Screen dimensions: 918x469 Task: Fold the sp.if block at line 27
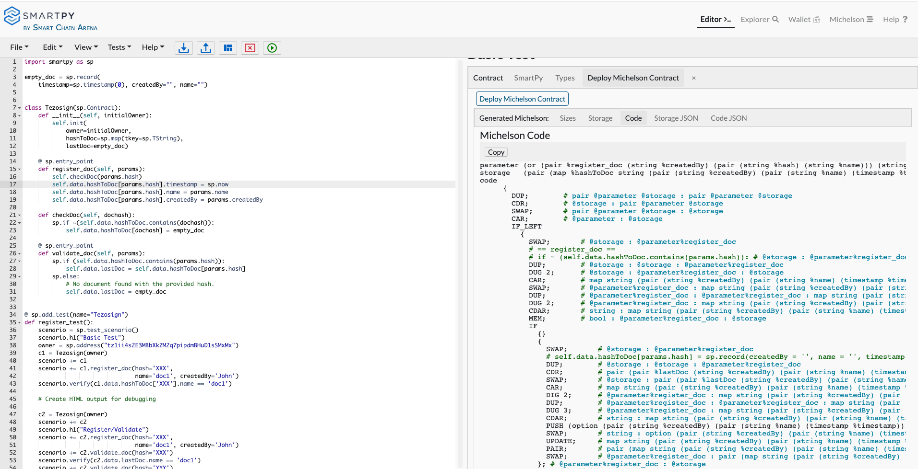click(x=20, y=262)
